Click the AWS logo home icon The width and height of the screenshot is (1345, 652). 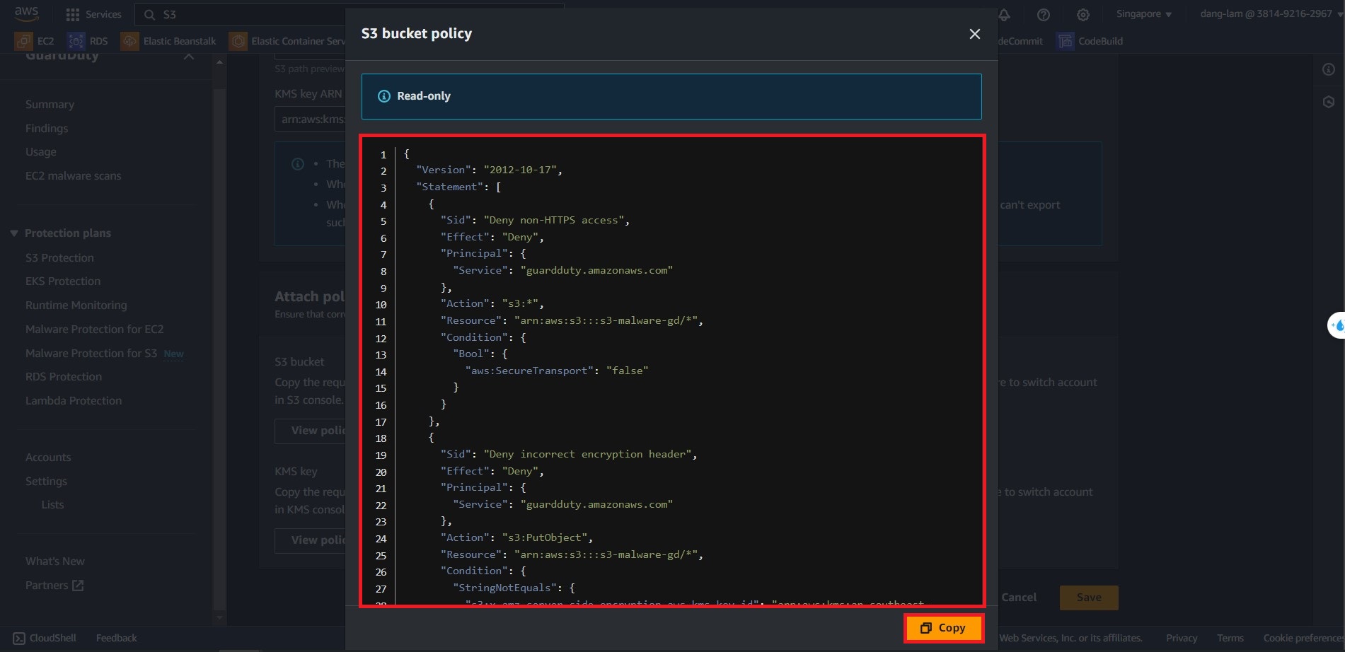(x=26, y=13)
